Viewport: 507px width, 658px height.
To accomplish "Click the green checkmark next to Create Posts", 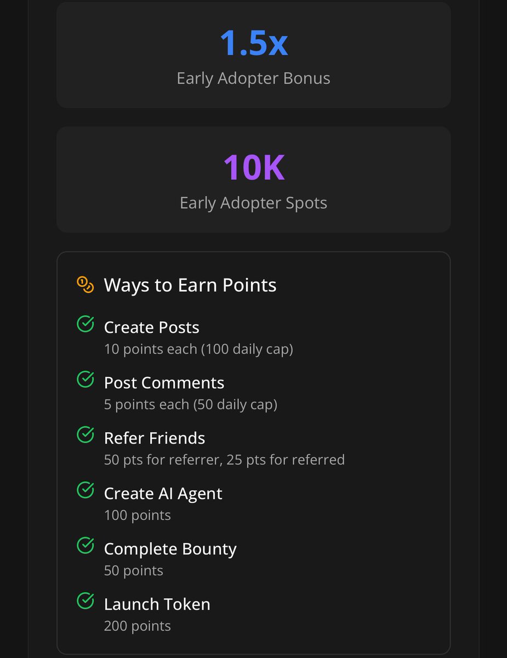I will (85, 324).
